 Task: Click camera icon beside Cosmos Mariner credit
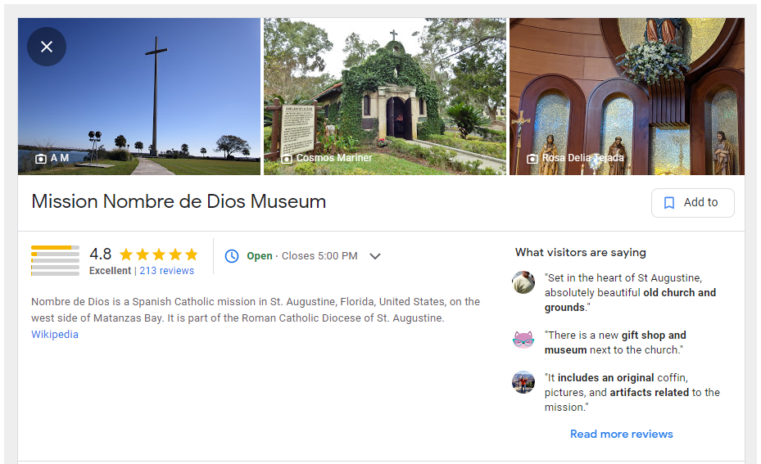287,159
